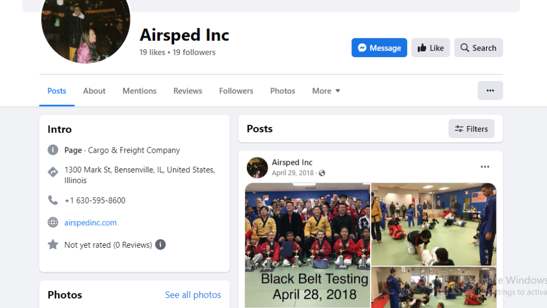The height and width of the screenshot is (308, 547).
Task: Open the Reviews tab
Action: pyautogui.click(x=187, y=91)
